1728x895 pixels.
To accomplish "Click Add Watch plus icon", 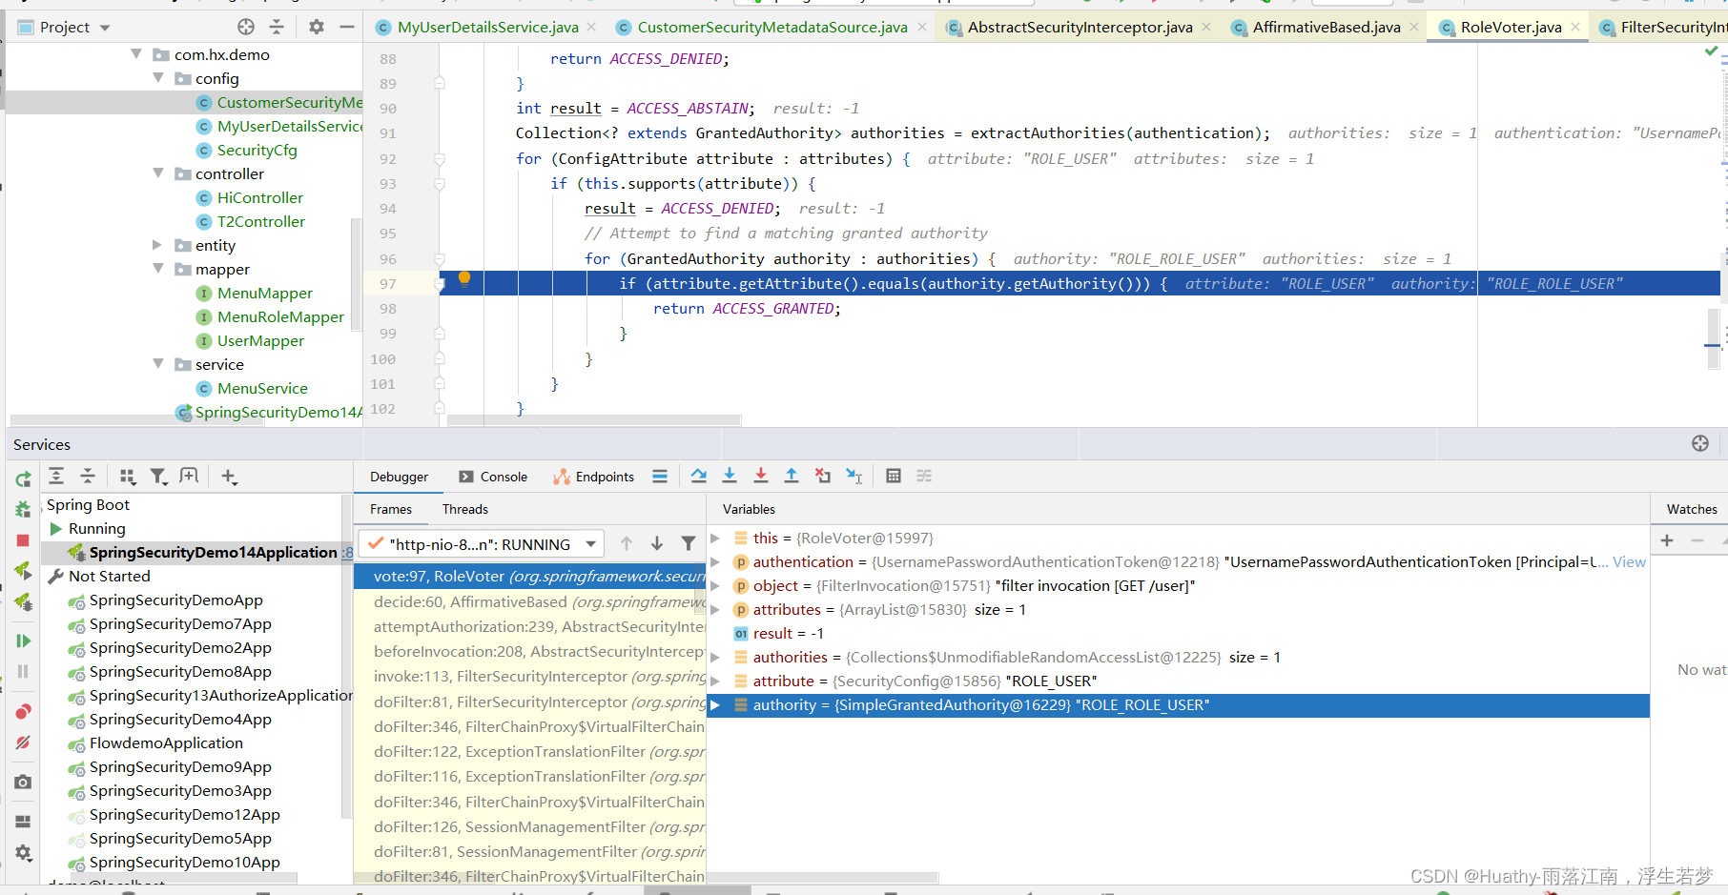I will tap(1667, 540).
